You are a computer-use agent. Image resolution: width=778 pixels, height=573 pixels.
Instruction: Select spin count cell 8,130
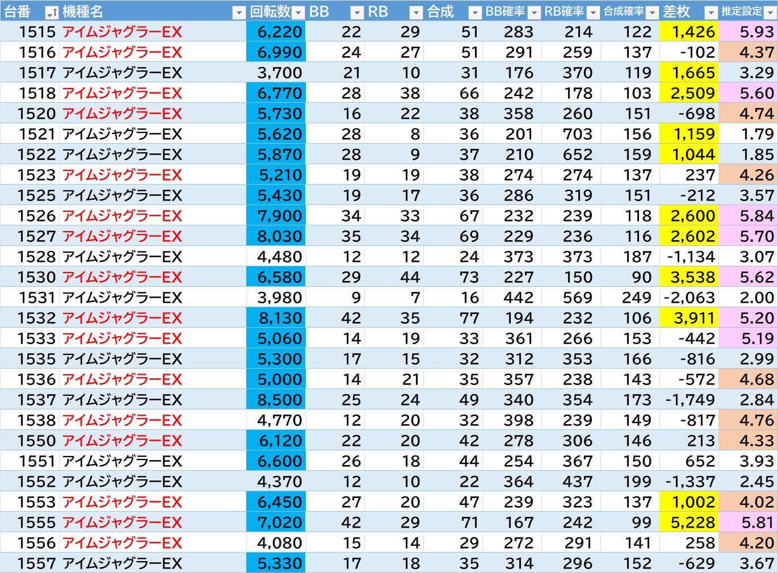(276, 318)
